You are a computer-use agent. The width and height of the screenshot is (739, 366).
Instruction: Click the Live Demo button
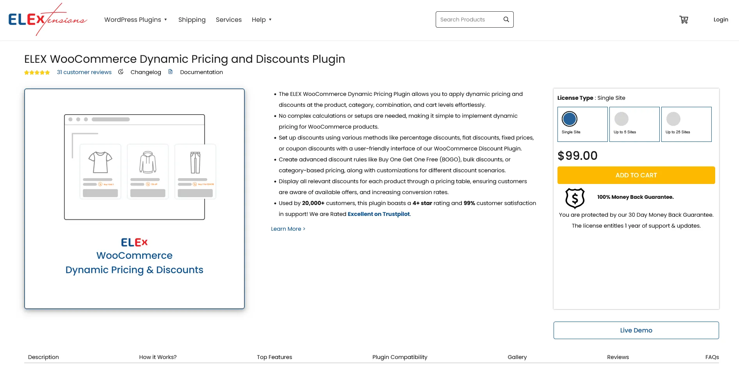636,330
